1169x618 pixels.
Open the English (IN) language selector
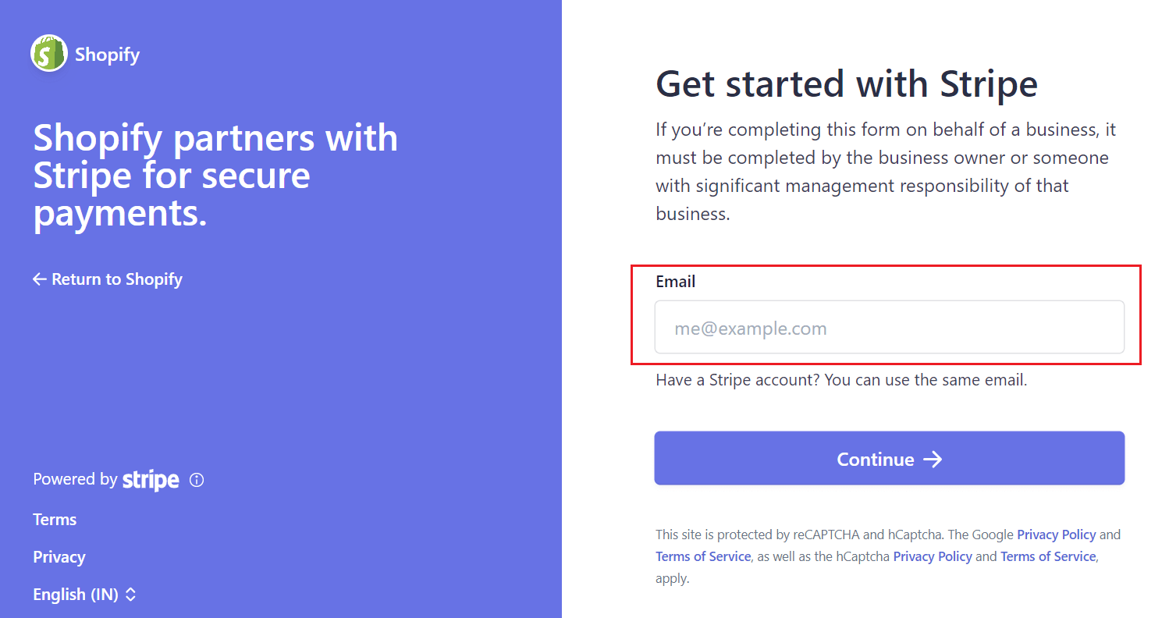[76, 594]
